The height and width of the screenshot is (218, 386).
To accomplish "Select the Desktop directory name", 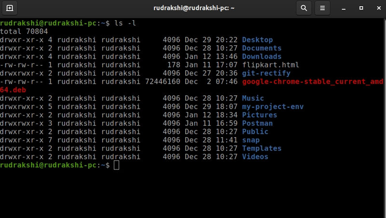I will pyautogui.click(x=257, y=40).
